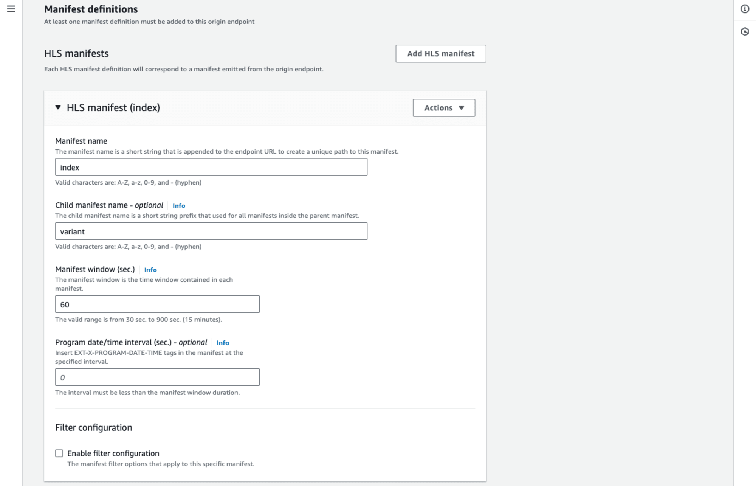Check the Enable filter configuration option
This screenshot has width=756, height=486.
tap(59, 453)
